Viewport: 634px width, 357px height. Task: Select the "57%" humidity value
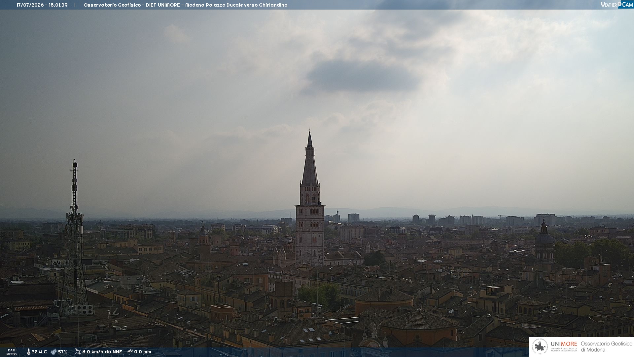point(63,352)
